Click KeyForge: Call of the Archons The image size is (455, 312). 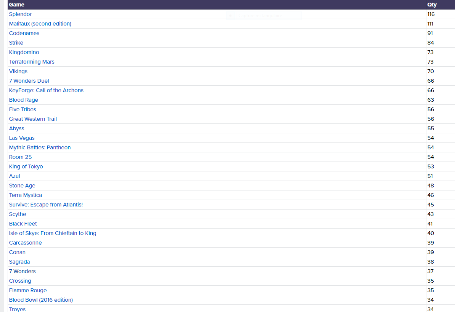(x=46, y=90)
